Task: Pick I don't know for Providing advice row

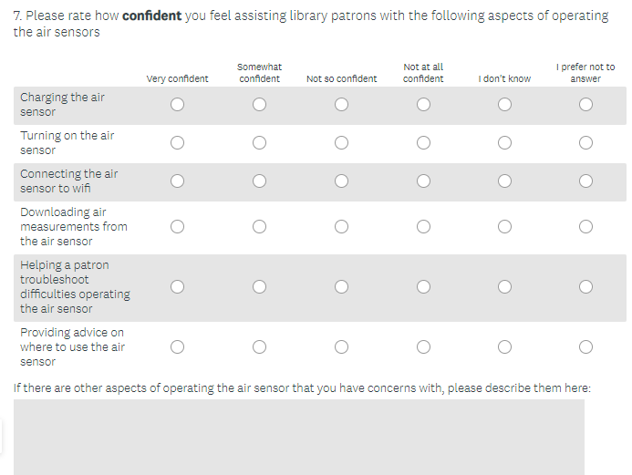Action: pyautogui.click(x=504, y=346)
